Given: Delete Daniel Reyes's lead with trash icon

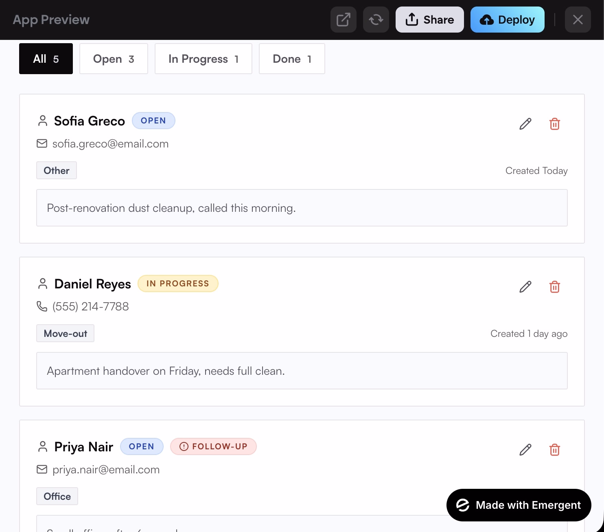Looking at the screenshot, I should 555,287.
